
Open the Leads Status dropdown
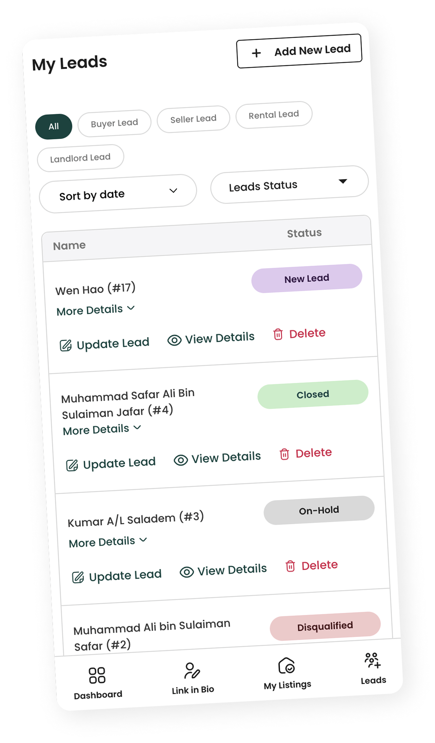[290, 184]
